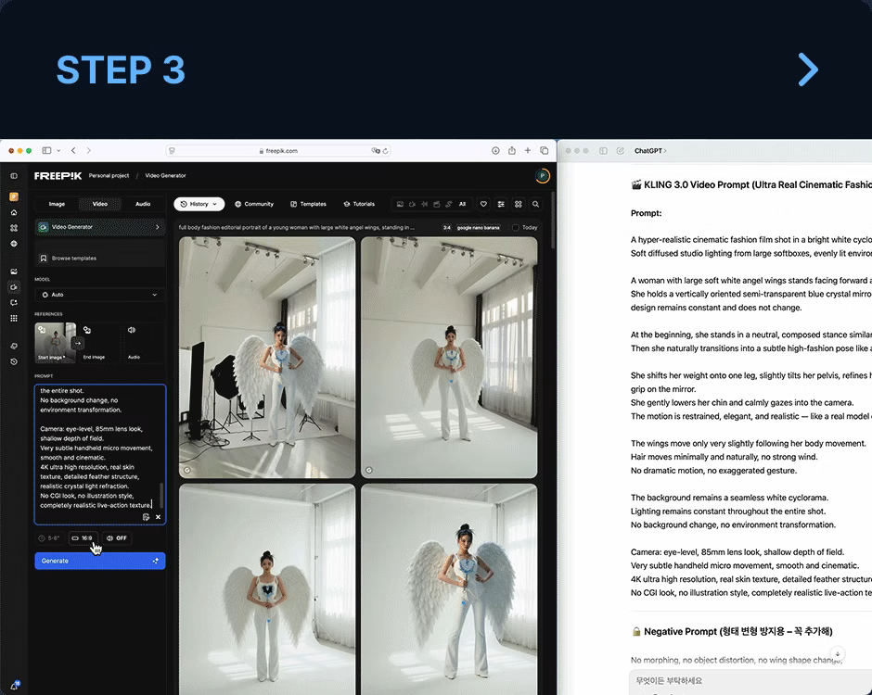Open the 5-6" duration selector
The image size is (872, 695).
coord(49,537)
